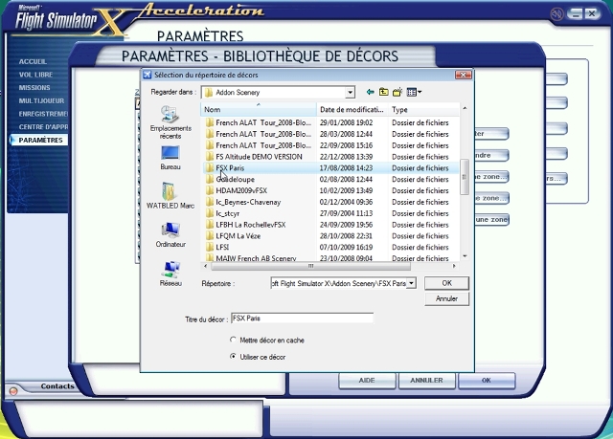Screen dimensions: 613x439
Task: Click the vertical scrollbar thumb of file list
Action: pyautogui.click(x=465, y=176)
